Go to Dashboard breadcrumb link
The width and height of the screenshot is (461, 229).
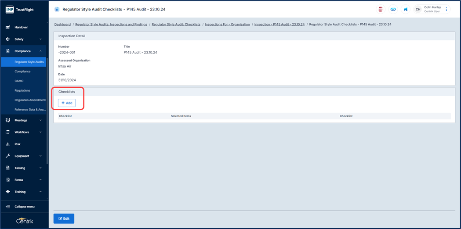[62, 25]
